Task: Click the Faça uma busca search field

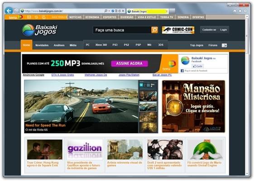Action: 122,30
